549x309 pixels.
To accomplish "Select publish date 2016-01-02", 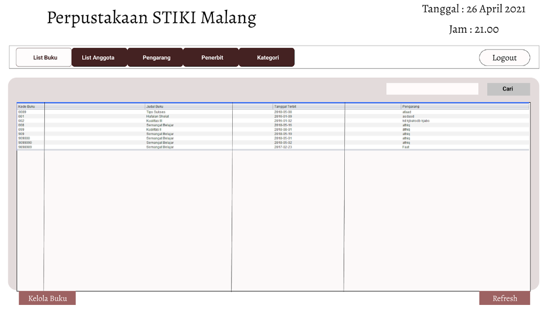I will (283, 121).
